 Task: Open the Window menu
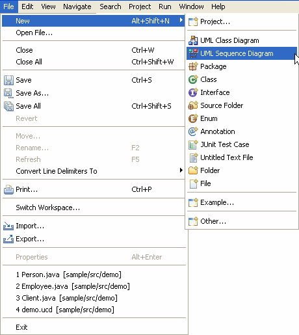pos(191,7)
